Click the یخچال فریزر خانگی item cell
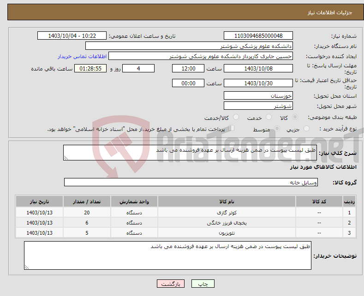 pyautogui.click(x=227, y=223)
